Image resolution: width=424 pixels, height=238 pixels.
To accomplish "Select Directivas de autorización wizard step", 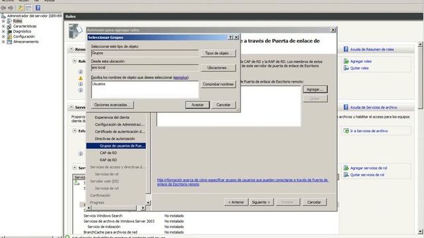I will tap(115, 138).
